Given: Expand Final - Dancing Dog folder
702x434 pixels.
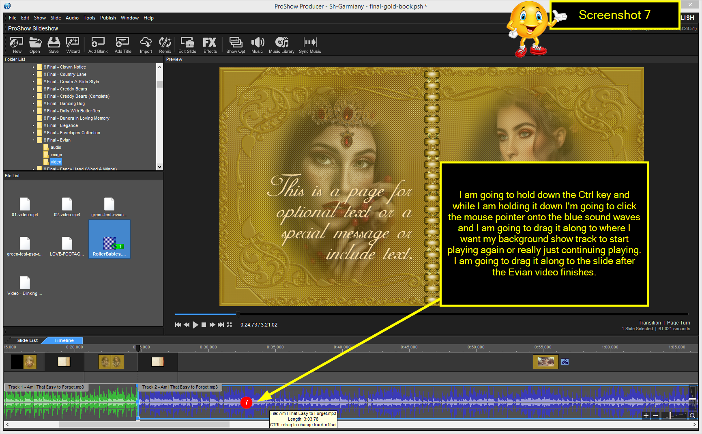Looking at the screenshot, I should (34, 103).
